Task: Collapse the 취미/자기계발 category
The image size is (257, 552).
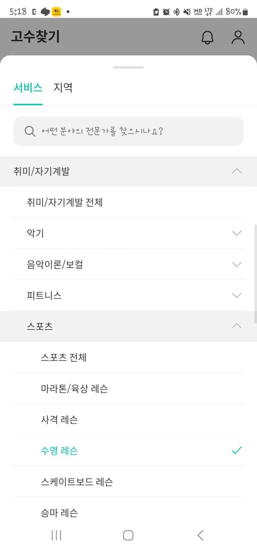Action: (x=128, y=171)
